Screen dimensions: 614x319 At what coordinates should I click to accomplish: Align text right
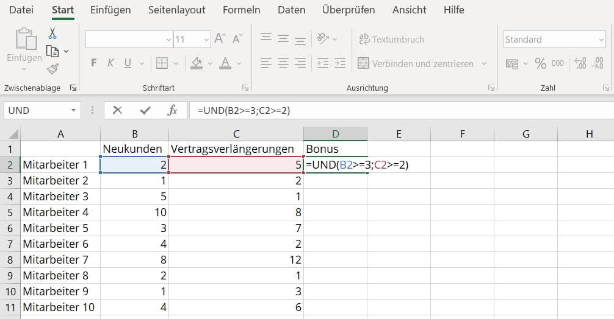(x=300, y=63)
